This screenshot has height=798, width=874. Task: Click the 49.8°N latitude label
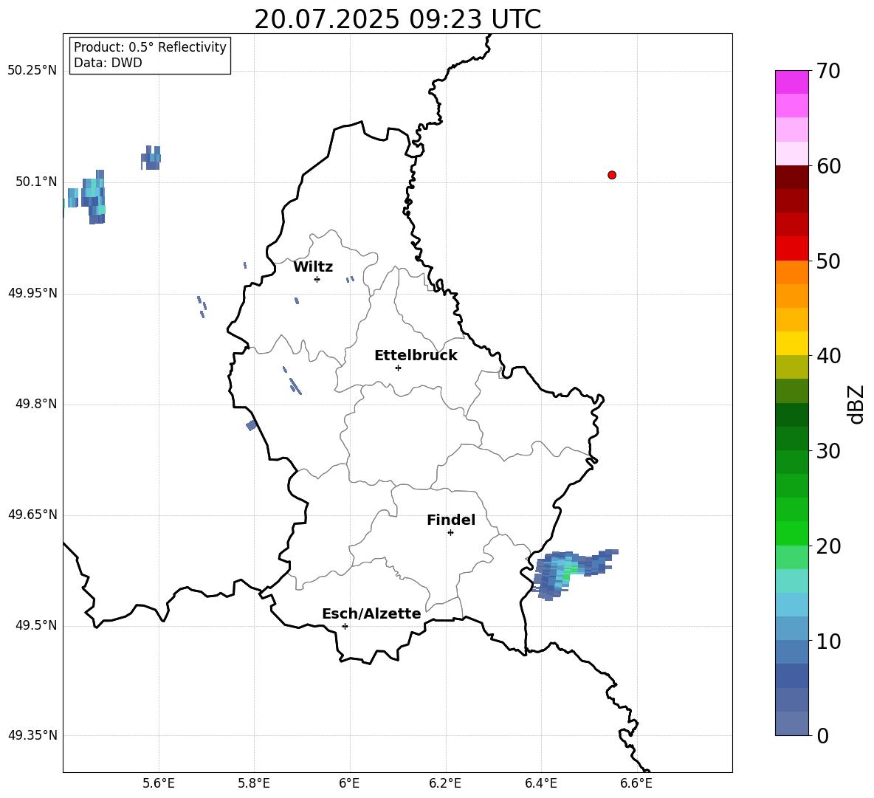tap(36, 404)
